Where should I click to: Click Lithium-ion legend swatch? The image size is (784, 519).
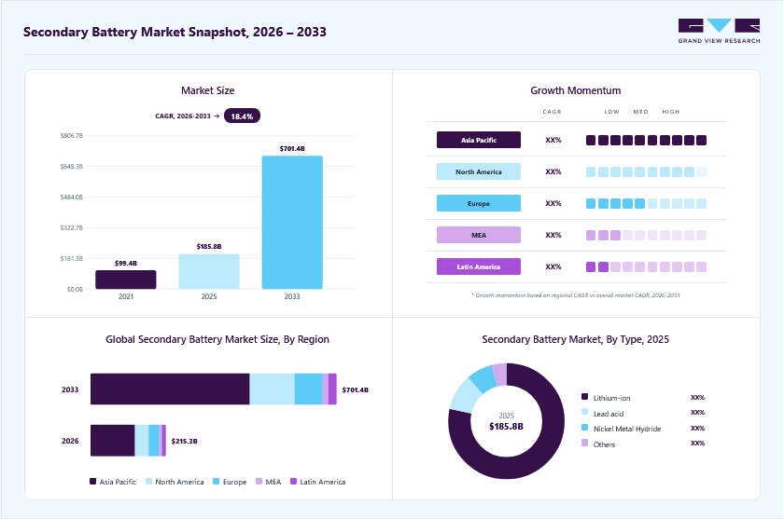584,397
